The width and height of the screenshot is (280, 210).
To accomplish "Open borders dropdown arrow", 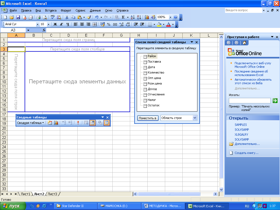I will (154, 24).
